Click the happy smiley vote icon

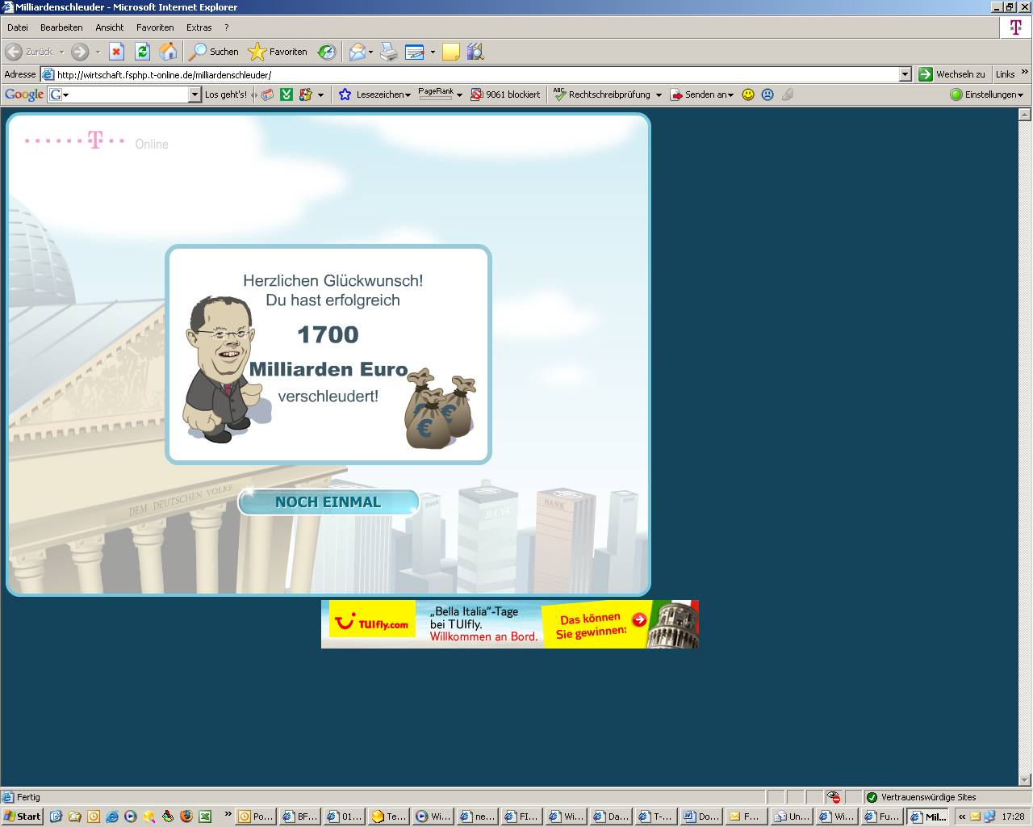tap(748, 94)
